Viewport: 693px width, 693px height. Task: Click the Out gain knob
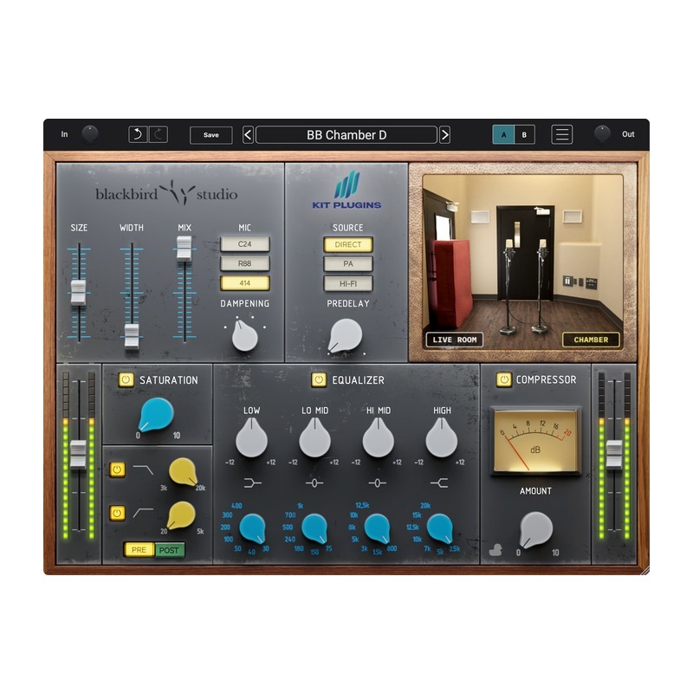click(602, 134)
